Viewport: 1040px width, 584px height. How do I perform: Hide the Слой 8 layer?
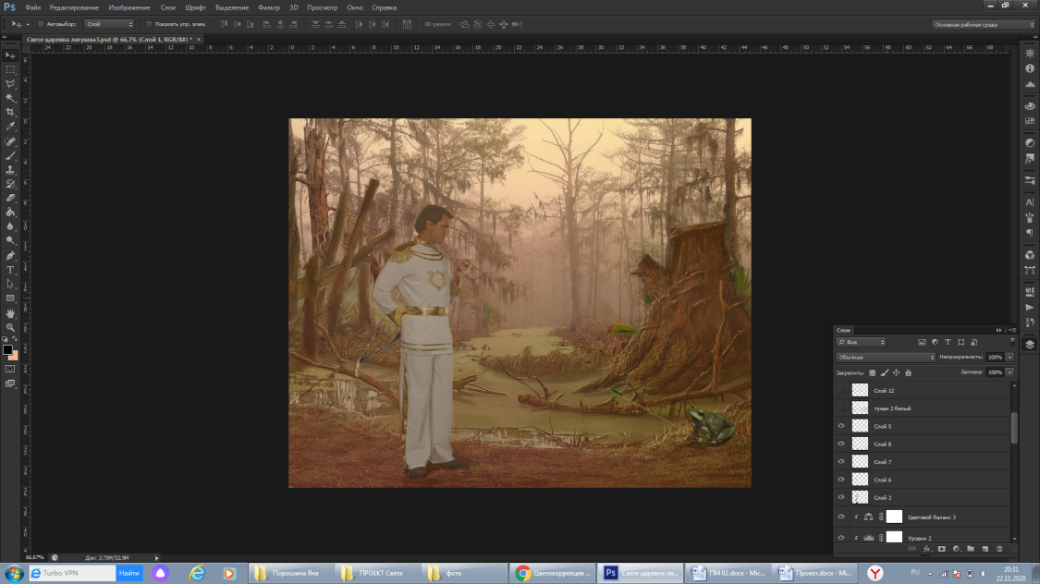coord(841,444)
